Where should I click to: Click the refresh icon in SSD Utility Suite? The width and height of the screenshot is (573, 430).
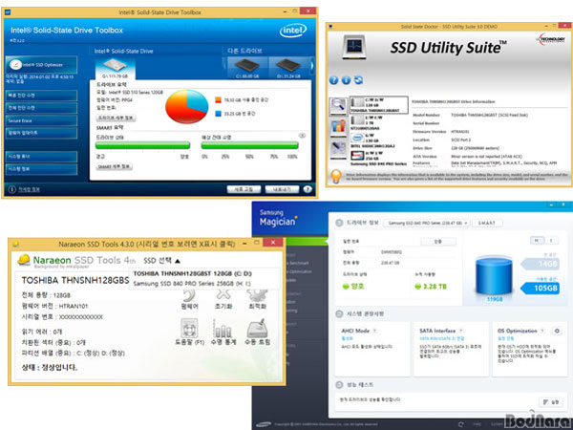358,80
